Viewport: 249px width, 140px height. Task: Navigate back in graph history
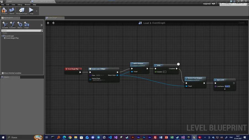tap(48, 23)
